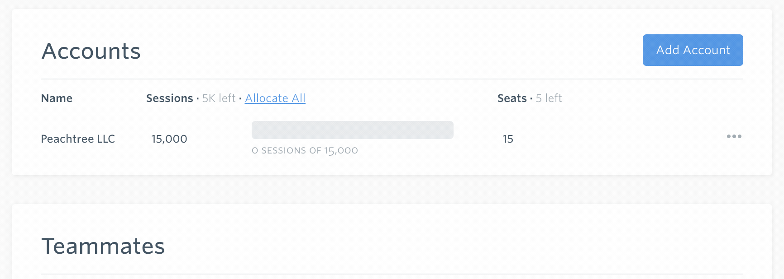Select the 15,000 sessions value

169,139
